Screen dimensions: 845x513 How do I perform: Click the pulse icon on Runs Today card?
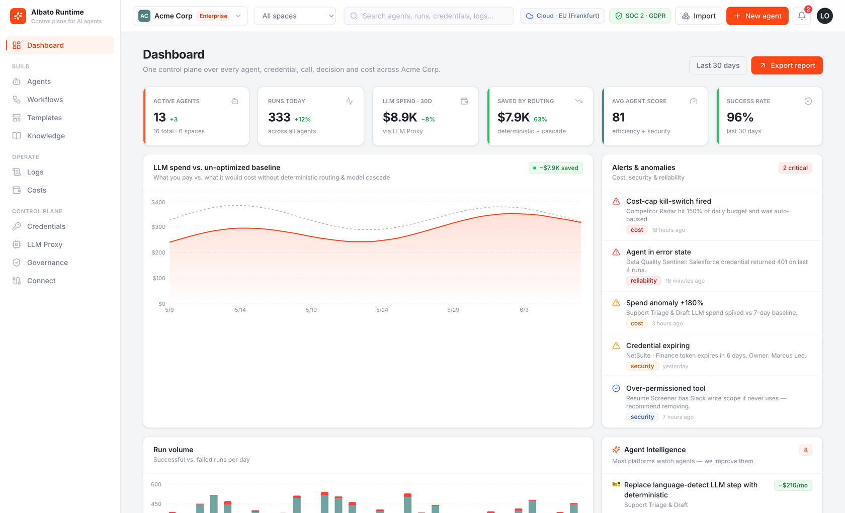point(350,101)
